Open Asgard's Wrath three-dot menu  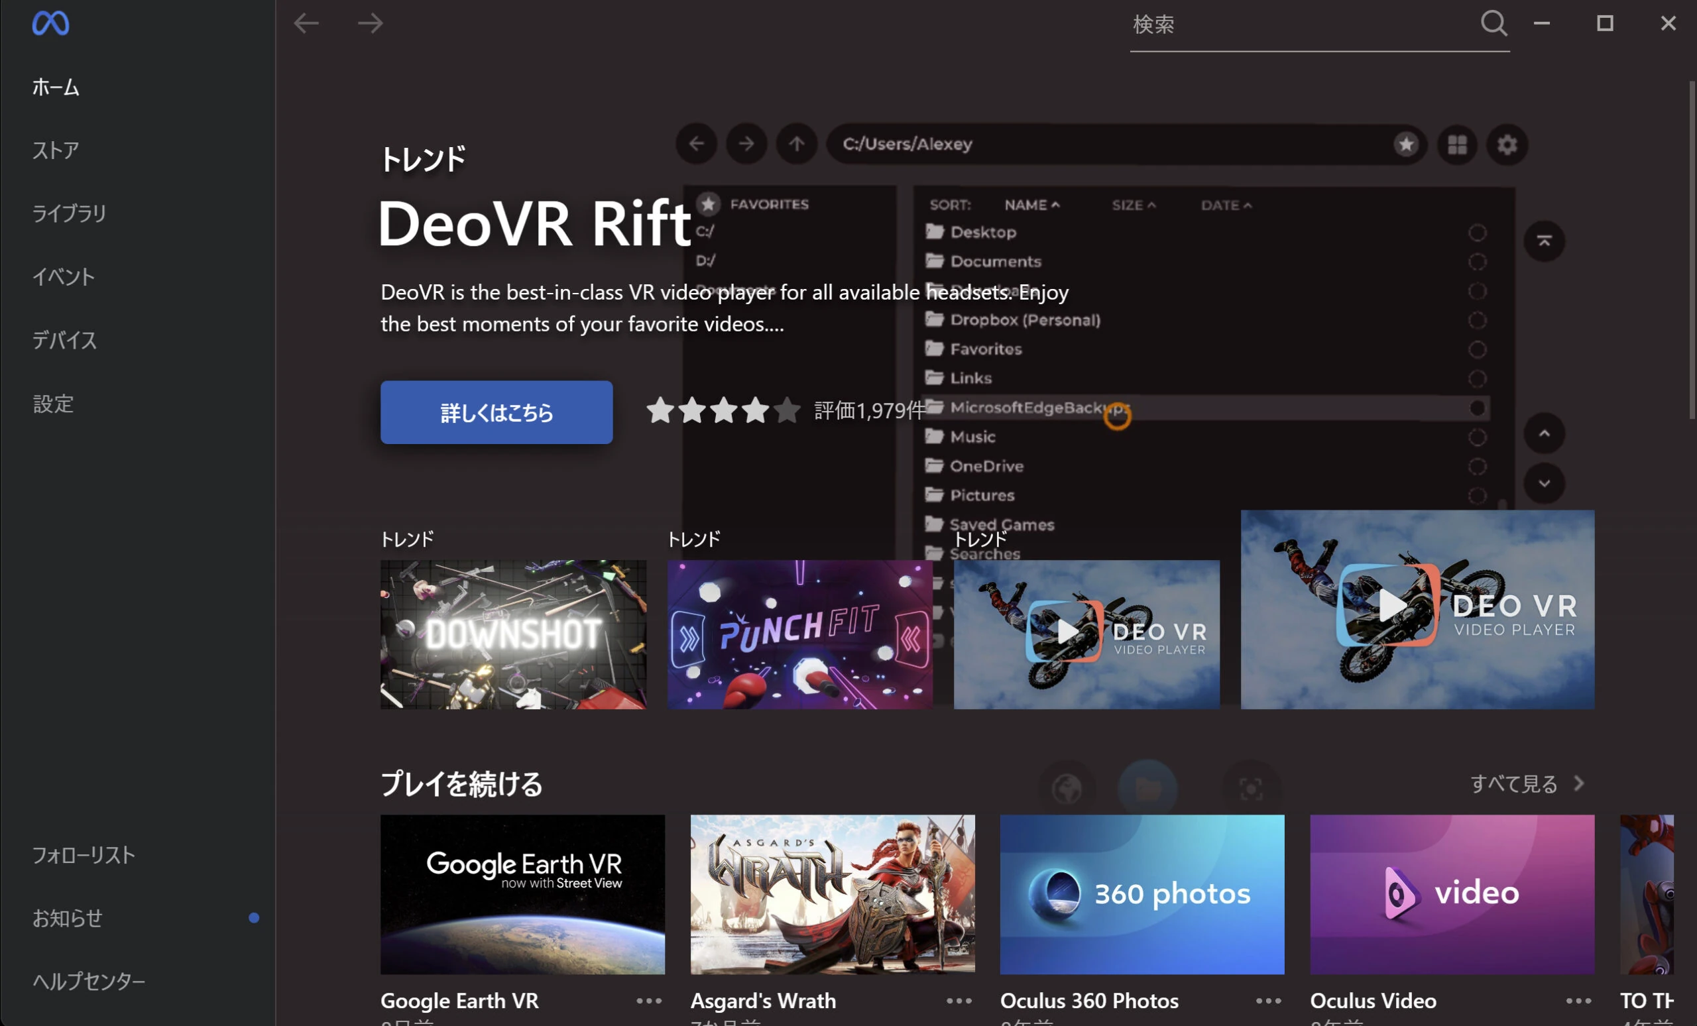959,1001
